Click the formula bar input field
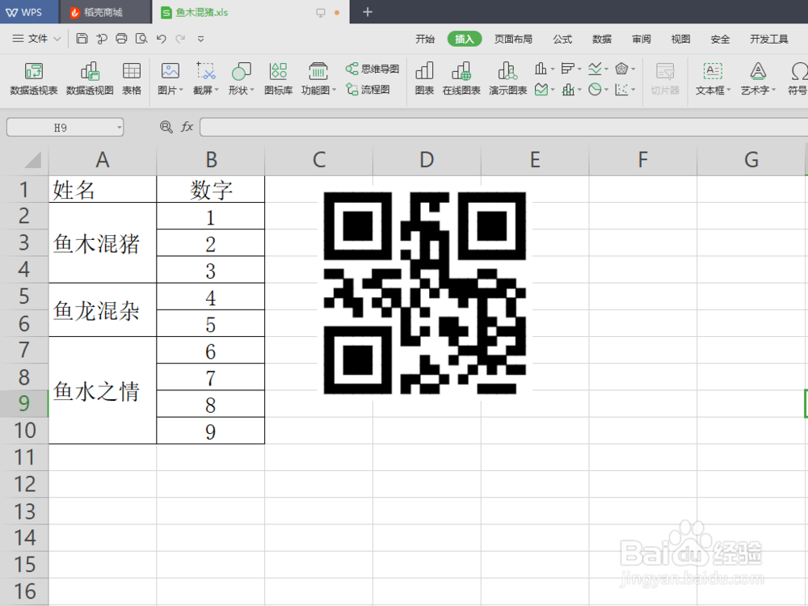This screenshot has height=606, width=808. coord(503,127)
